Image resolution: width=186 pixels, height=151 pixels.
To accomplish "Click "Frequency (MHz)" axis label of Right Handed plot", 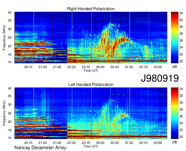I will tap(4, 37).
